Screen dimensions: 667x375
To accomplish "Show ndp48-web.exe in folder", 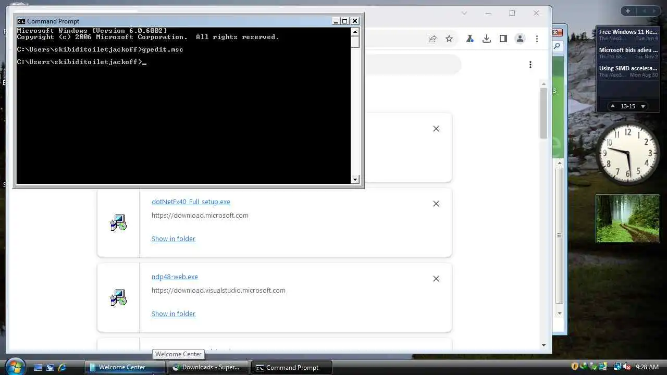I will 174,314.
